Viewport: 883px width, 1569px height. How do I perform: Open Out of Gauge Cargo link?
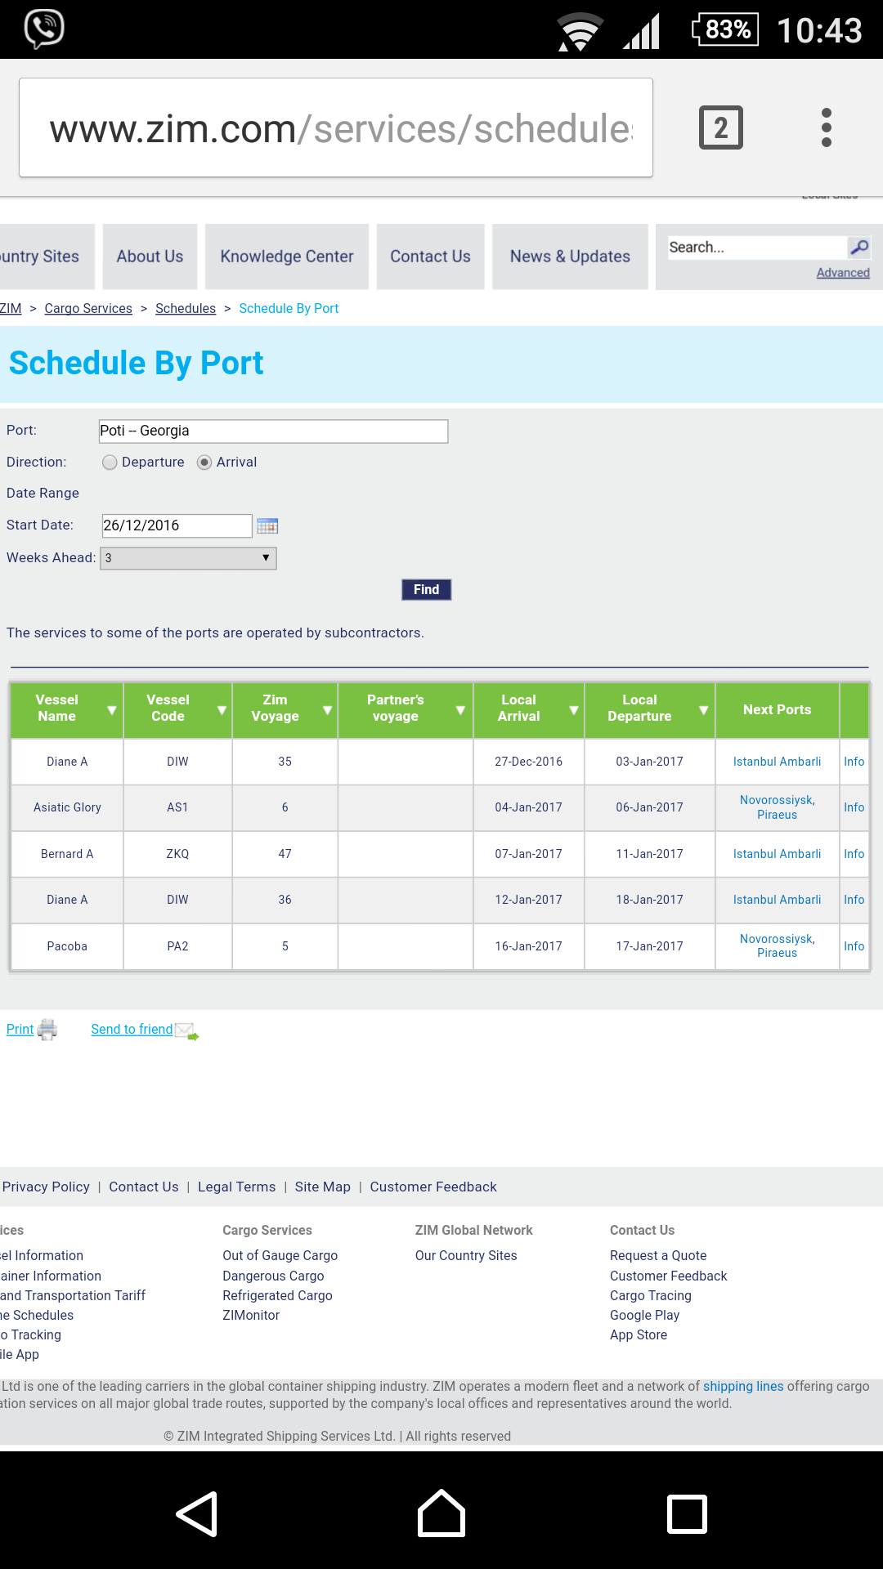coord(280,1256)
